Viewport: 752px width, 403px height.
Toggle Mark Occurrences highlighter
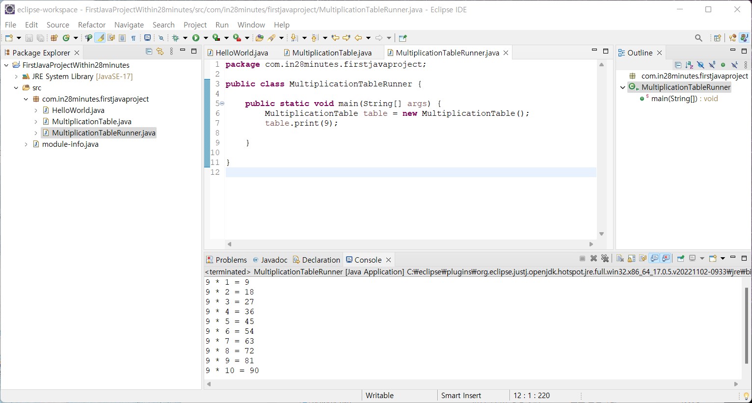click(x=100, y=38)
